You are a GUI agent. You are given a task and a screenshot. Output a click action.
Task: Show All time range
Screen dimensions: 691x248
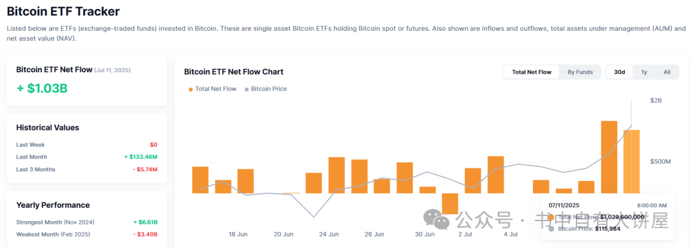(x=667, y=72)
